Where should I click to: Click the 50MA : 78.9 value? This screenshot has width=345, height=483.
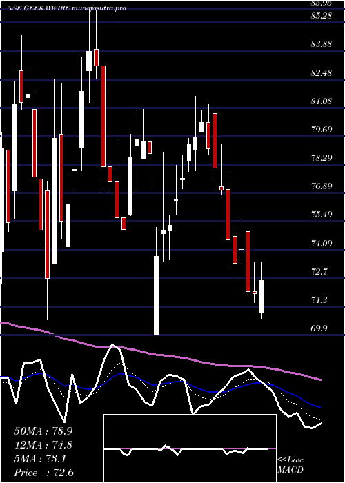43,431
